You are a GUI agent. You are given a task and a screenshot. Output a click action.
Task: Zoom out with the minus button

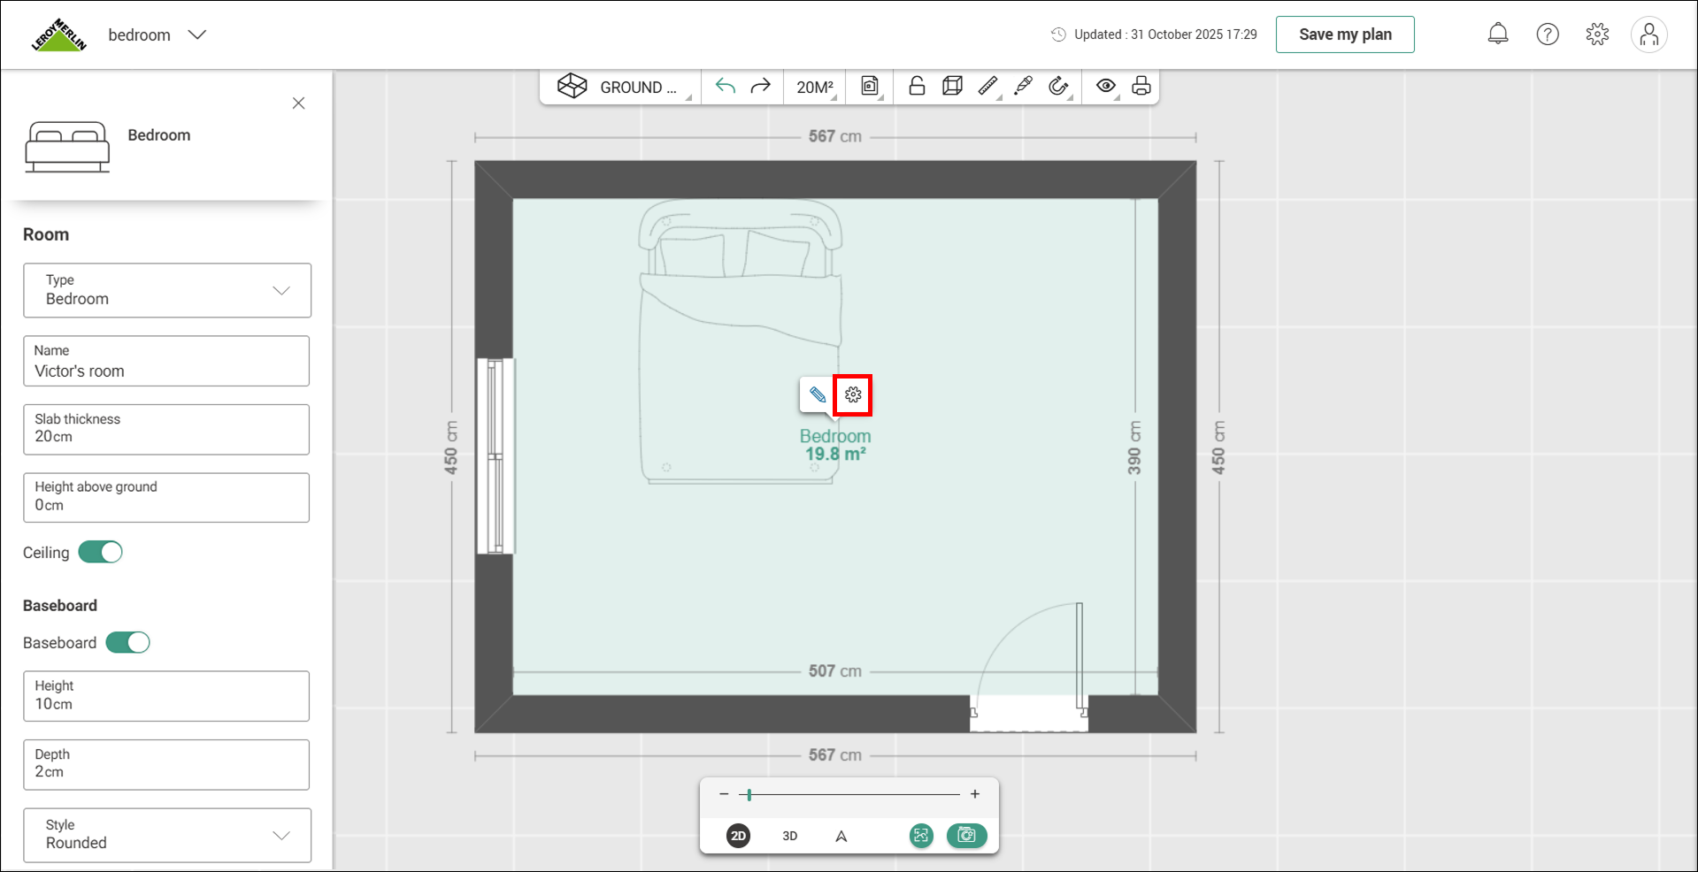(x=724, y=794)
